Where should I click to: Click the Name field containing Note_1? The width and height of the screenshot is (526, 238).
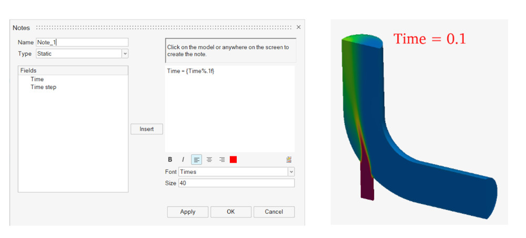tap(82, 43)
